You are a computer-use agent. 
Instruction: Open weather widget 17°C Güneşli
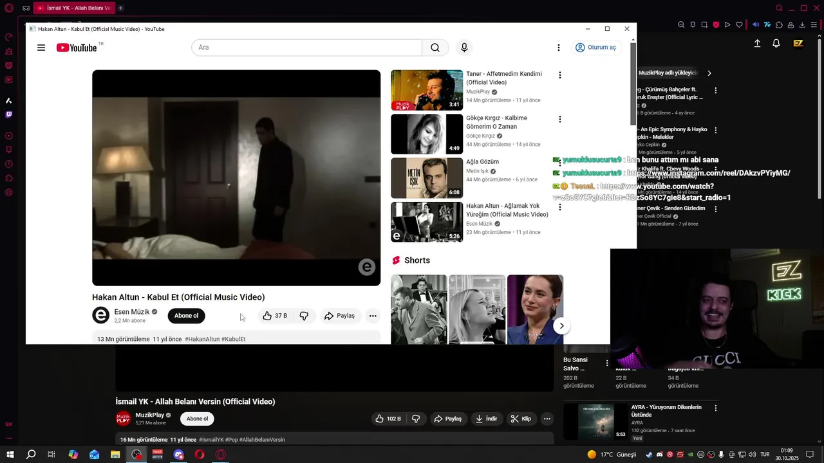pyautogui.click(x=612, y=455)
